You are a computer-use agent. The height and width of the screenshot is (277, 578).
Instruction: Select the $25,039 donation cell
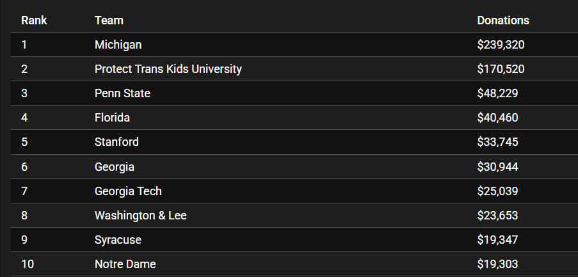pos(497,191)
